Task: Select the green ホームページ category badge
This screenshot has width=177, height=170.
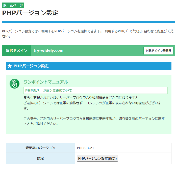Action: [13, 5]
